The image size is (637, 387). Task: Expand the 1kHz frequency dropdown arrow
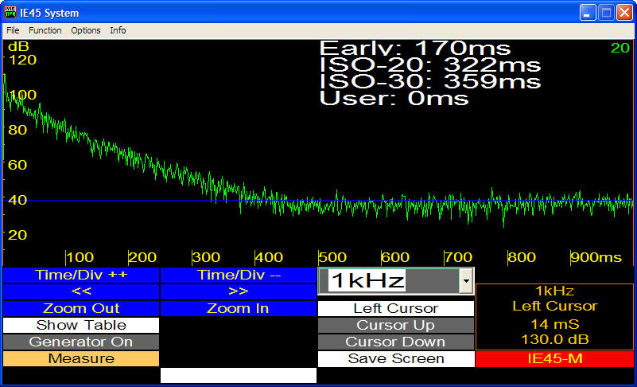tap(466, 280)
